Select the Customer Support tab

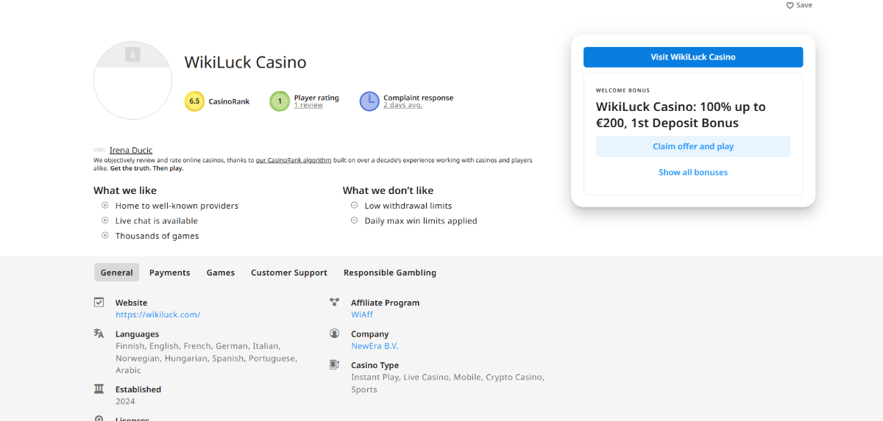[289, 273]
